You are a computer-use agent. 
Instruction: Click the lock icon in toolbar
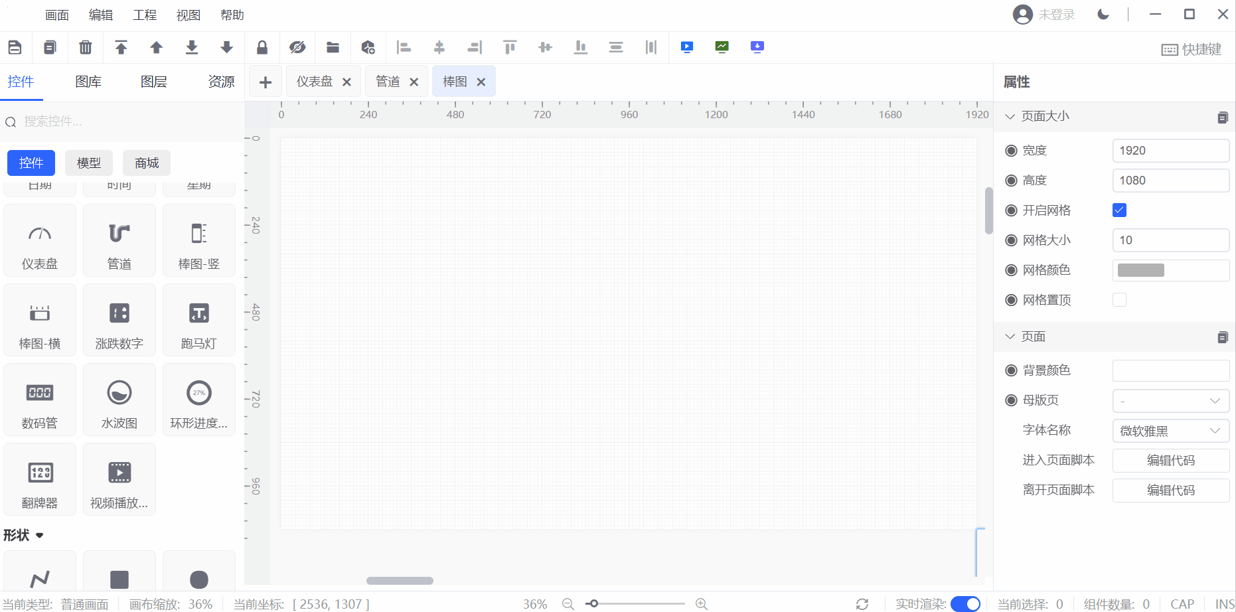click(262, 47)
